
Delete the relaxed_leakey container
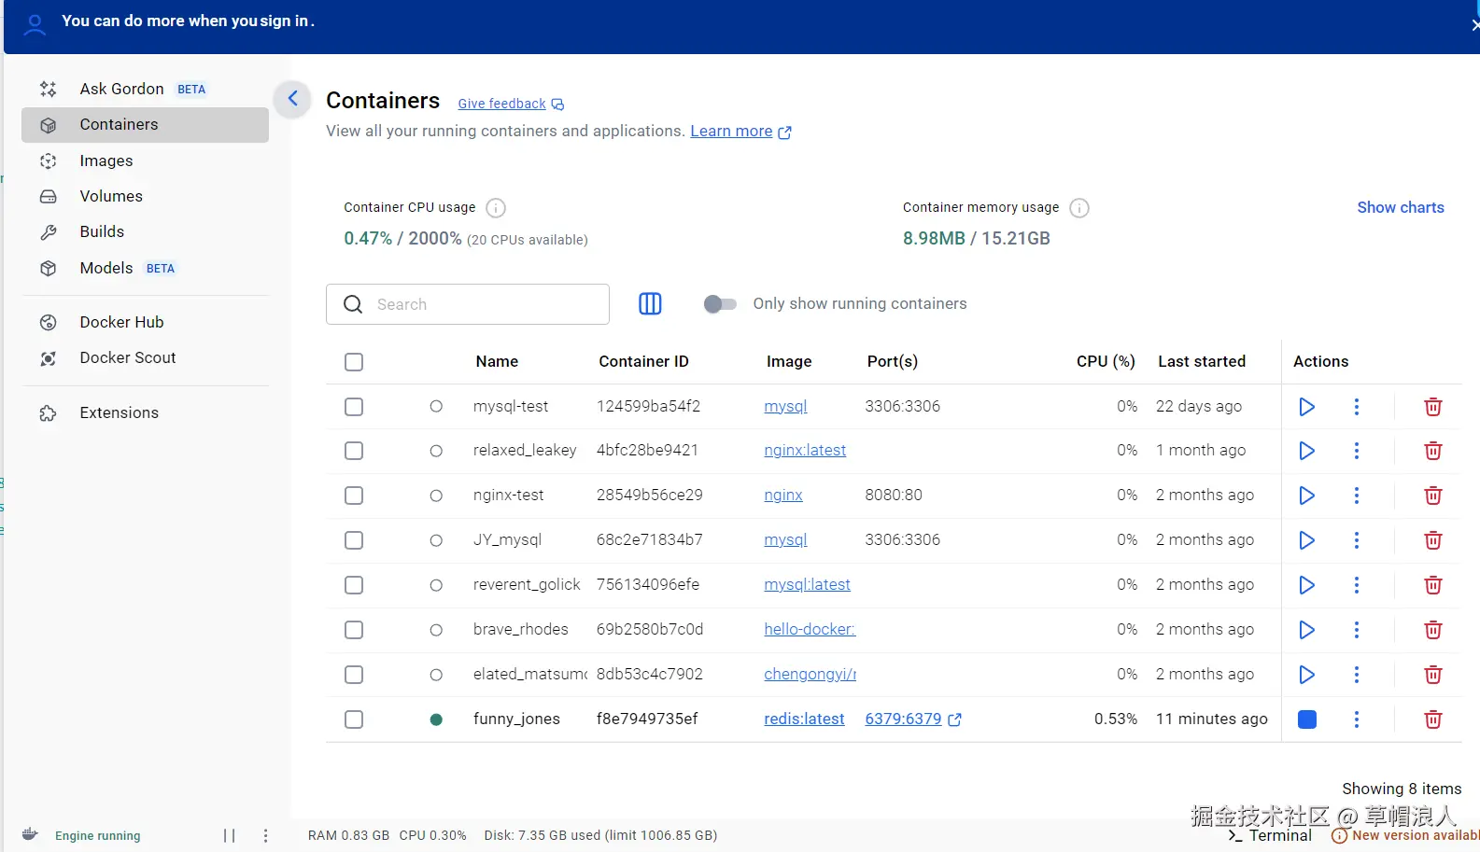click(1432, 451)
